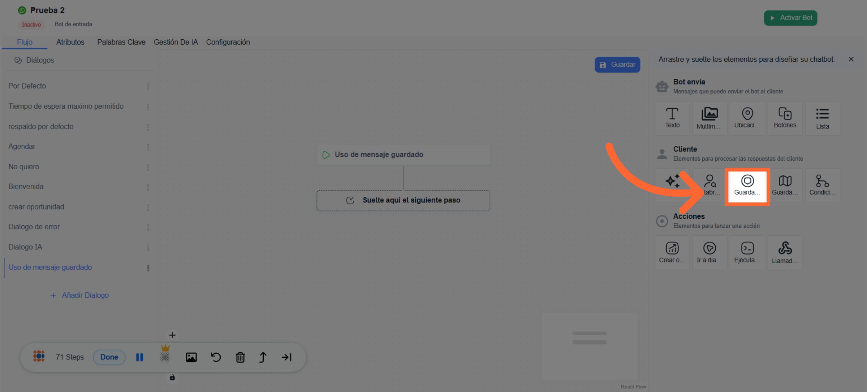Select the Ejecutar script action element

pos(747,253)
